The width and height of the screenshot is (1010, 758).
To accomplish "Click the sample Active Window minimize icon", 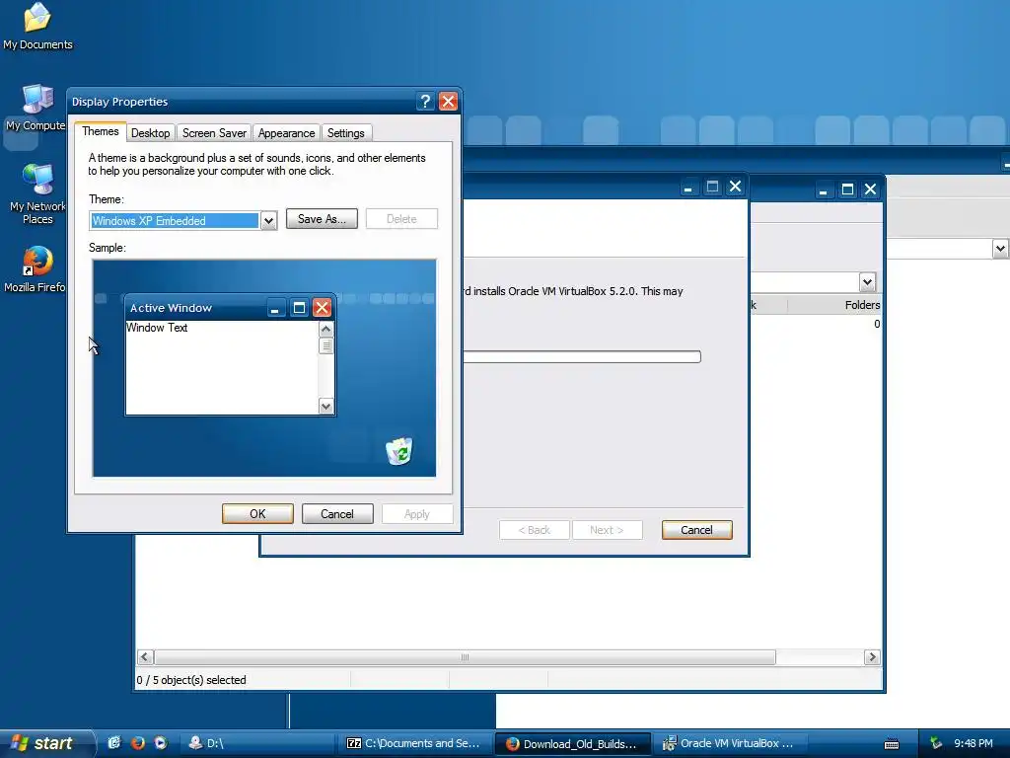I will (276, 308).
